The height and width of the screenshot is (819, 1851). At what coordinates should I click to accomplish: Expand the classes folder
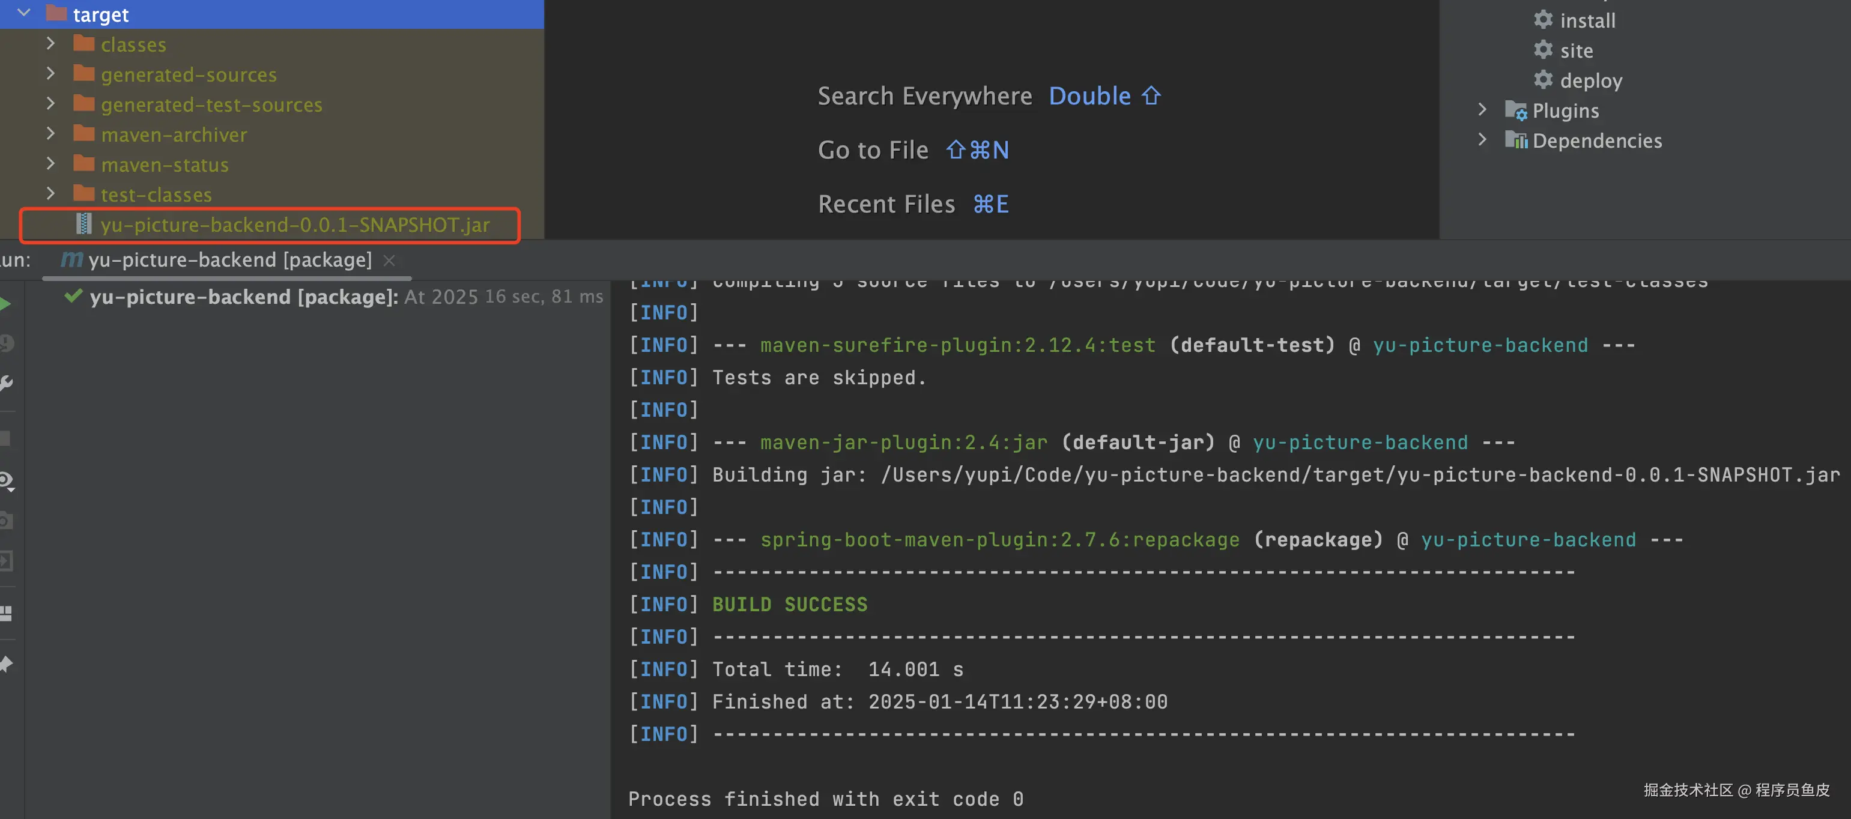pos(50,44)
